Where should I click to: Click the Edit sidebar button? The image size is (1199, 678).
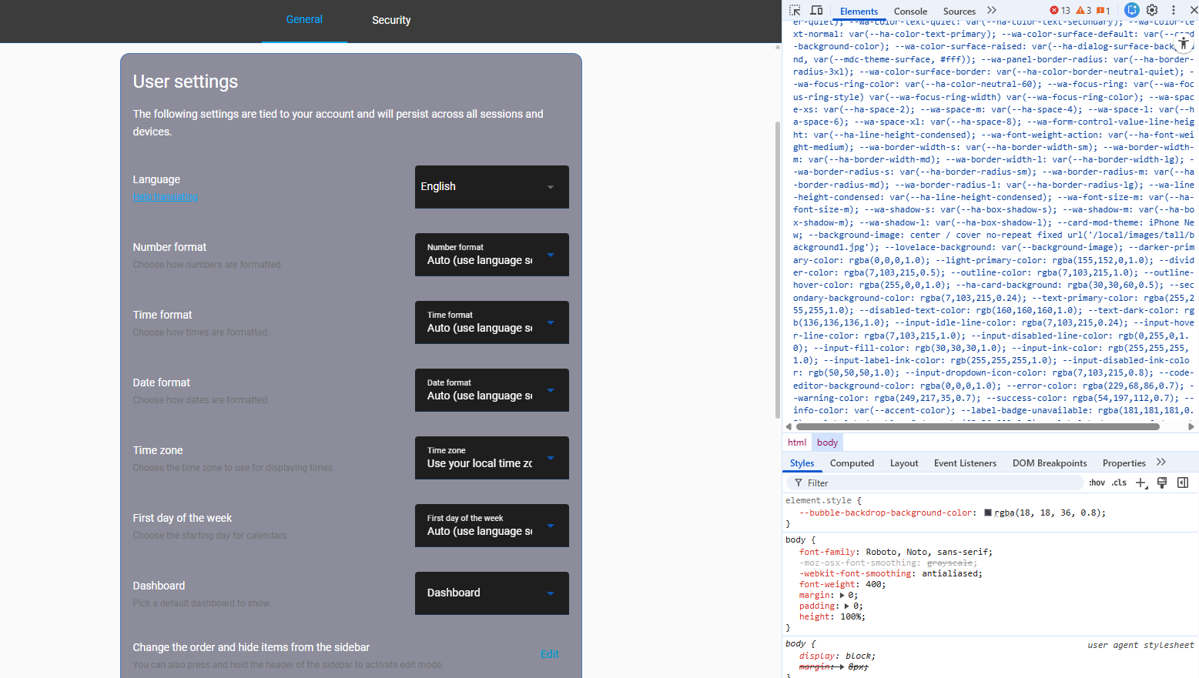coord(549,654)
